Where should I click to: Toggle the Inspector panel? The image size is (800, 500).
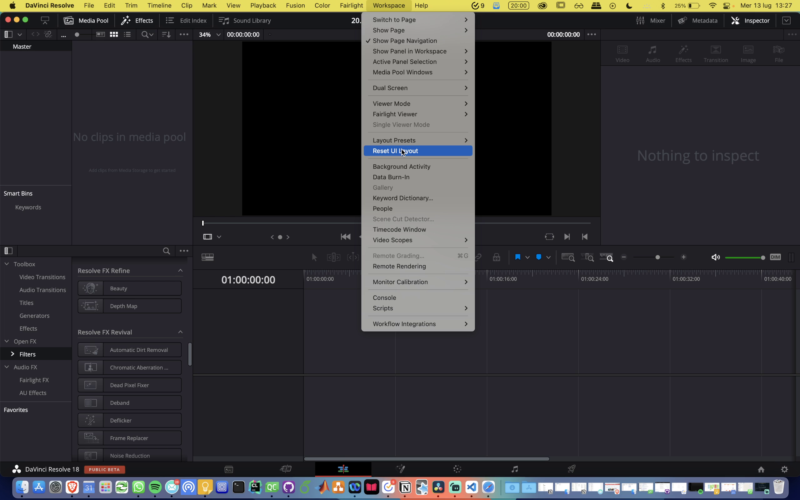coord(750,21)
